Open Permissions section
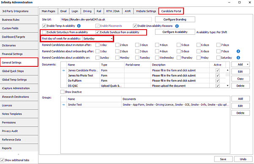The height and width of the screenshot is (164, 254). (x=19, y=123)
